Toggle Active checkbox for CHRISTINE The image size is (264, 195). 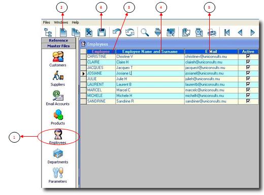248,56
